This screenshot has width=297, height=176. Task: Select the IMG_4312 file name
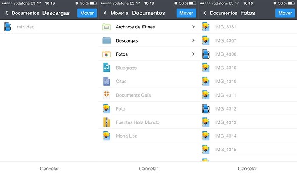pos(226,109)
